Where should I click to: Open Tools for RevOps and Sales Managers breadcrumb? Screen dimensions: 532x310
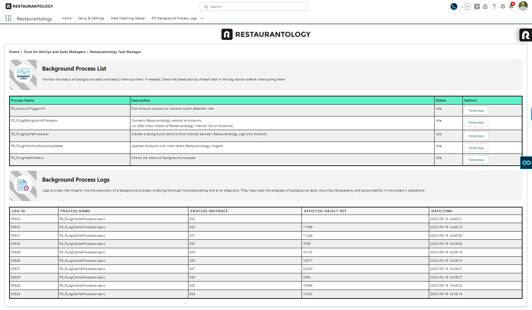tap(54, 52)
